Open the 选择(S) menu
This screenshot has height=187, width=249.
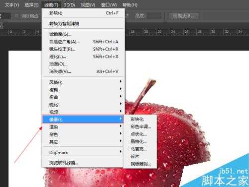pos(31,5)
